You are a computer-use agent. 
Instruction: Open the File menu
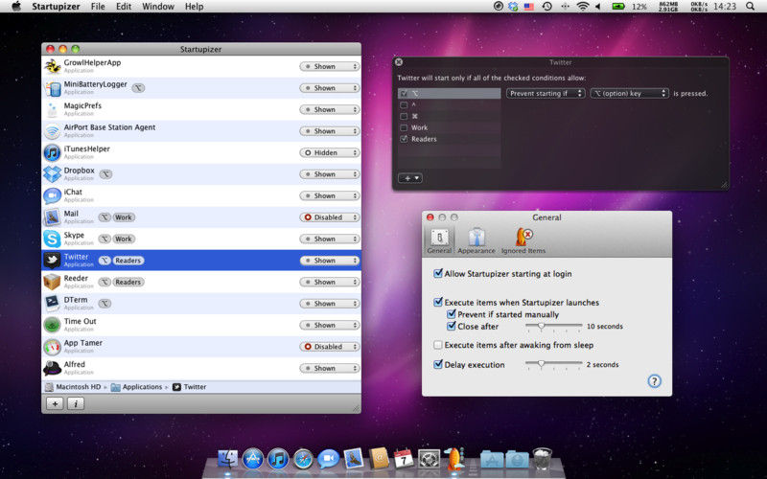[x=98, y=7]
